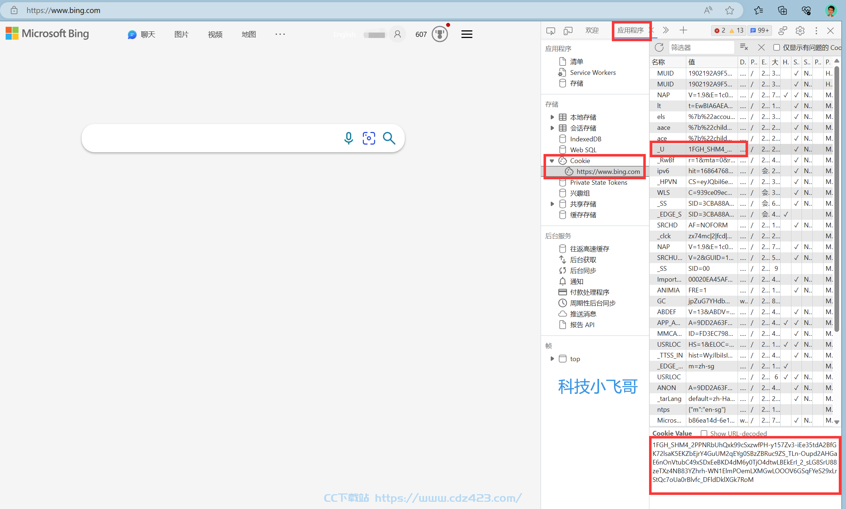Click the magnifier search icon

click(x=389, y=138)
